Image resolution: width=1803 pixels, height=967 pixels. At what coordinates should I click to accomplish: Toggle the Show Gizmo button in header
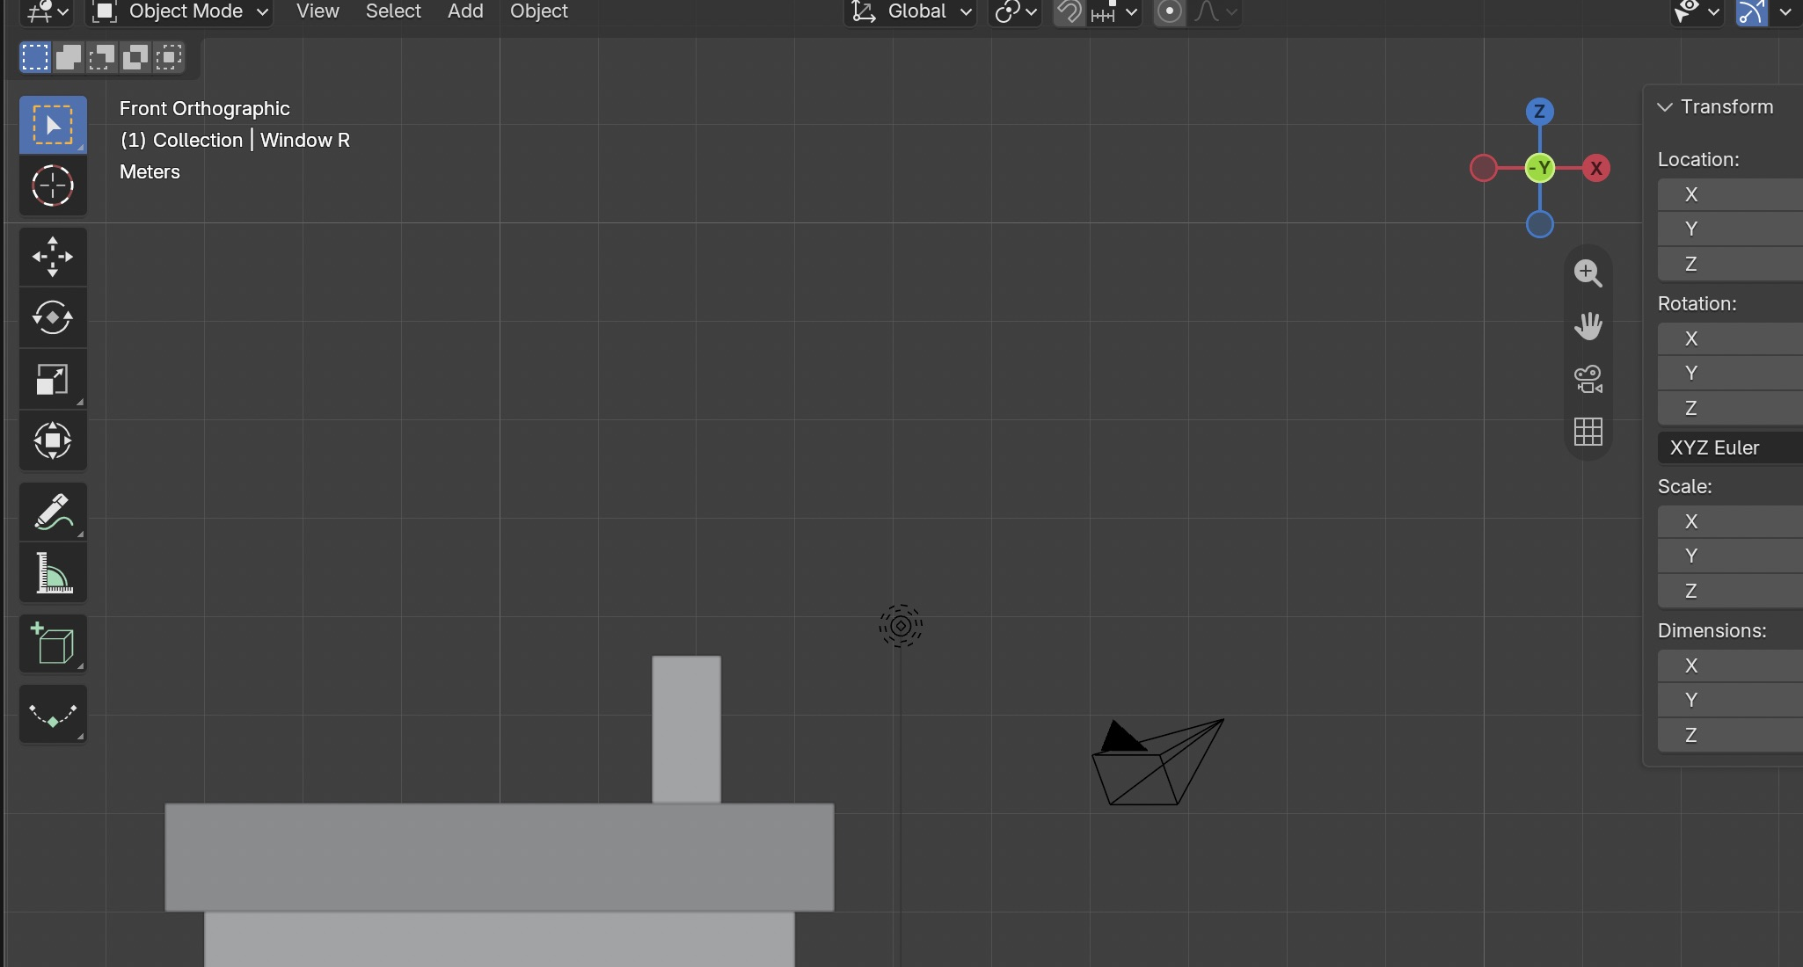(x=1751, y=11)
